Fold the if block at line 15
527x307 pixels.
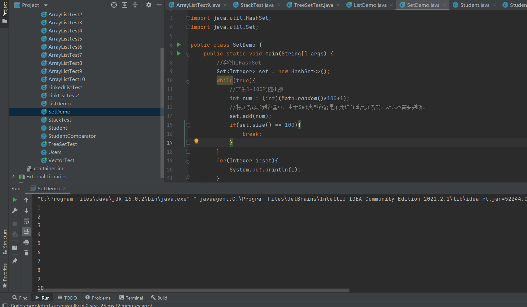[x=188, y=125]
